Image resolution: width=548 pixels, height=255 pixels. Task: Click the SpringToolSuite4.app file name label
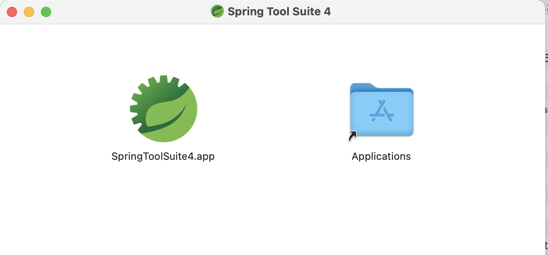[x=163, y=156]
